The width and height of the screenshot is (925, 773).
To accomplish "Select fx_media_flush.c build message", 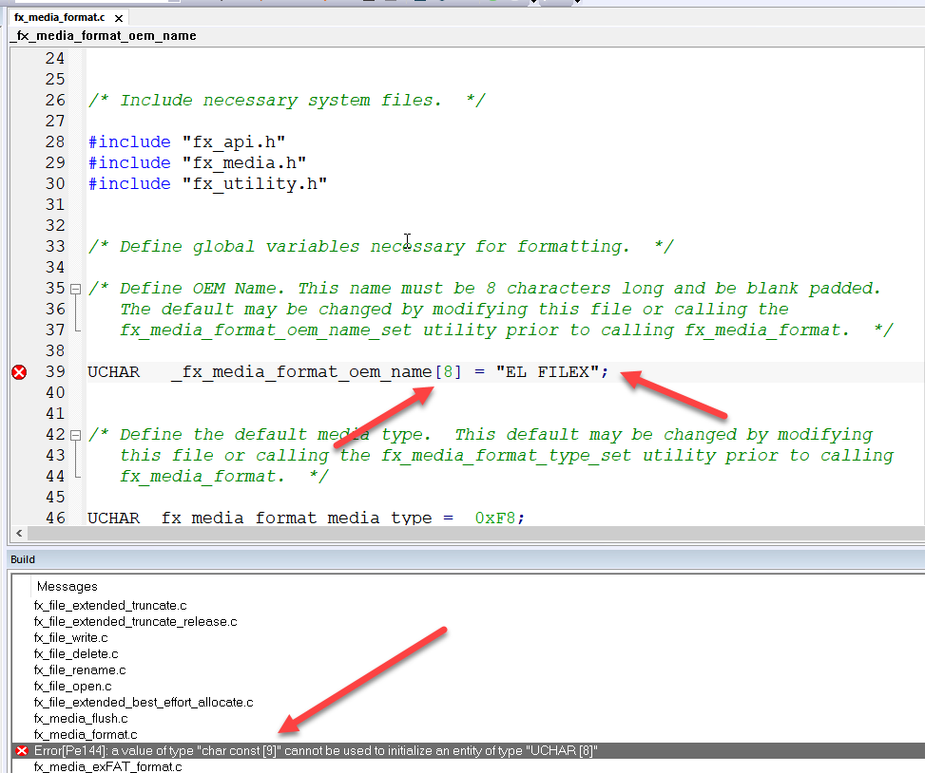I will click(x=81, y=719).
